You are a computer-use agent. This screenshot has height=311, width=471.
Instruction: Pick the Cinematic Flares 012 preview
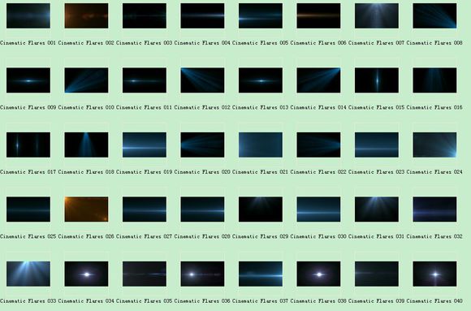(x=202, y=80)
